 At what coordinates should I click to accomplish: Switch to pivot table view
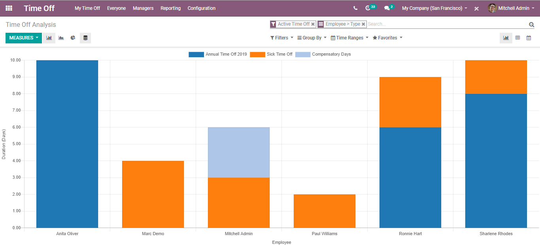517,38
